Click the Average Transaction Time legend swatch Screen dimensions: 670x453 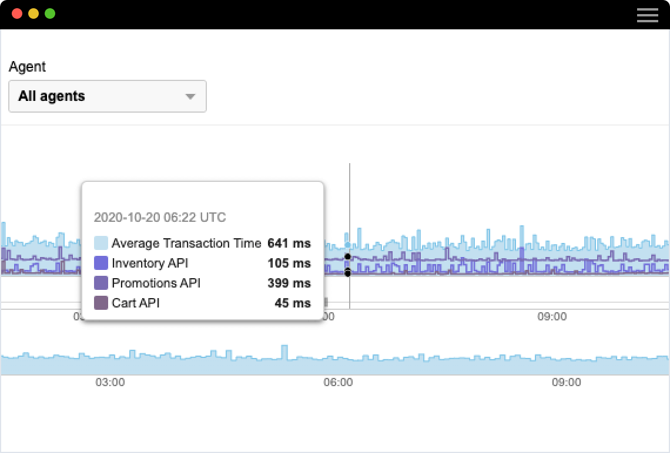[101, 244]
